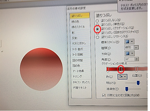
Task: Open the 種類 gradient type combo box
Action: [132, 47]
